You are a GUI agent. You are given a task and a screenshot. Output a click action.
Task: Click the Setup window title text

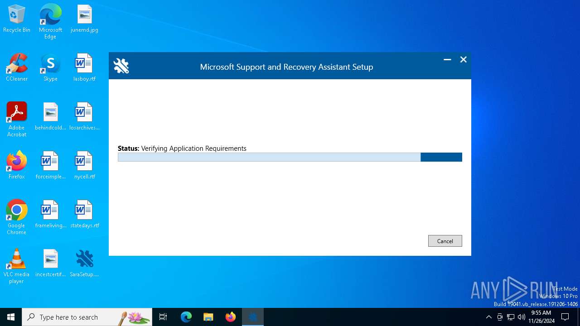point(286,67)
